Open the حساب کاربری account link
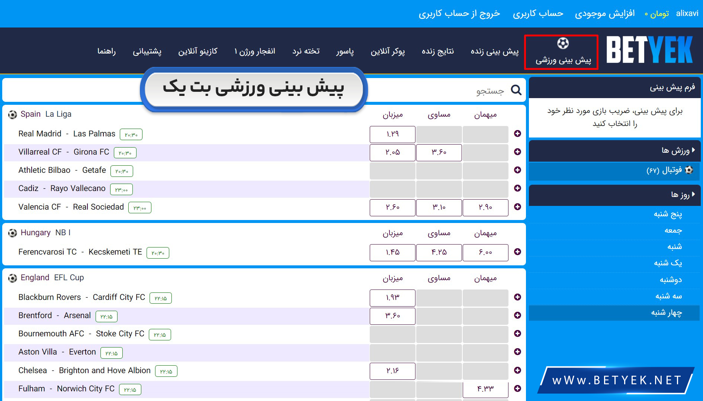703x401 pixels. tap(538, 13)
